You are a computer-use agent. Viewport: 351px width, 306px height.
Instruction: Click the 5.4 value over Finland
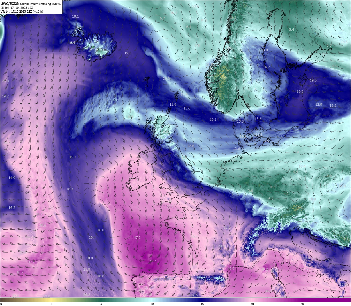291,30
